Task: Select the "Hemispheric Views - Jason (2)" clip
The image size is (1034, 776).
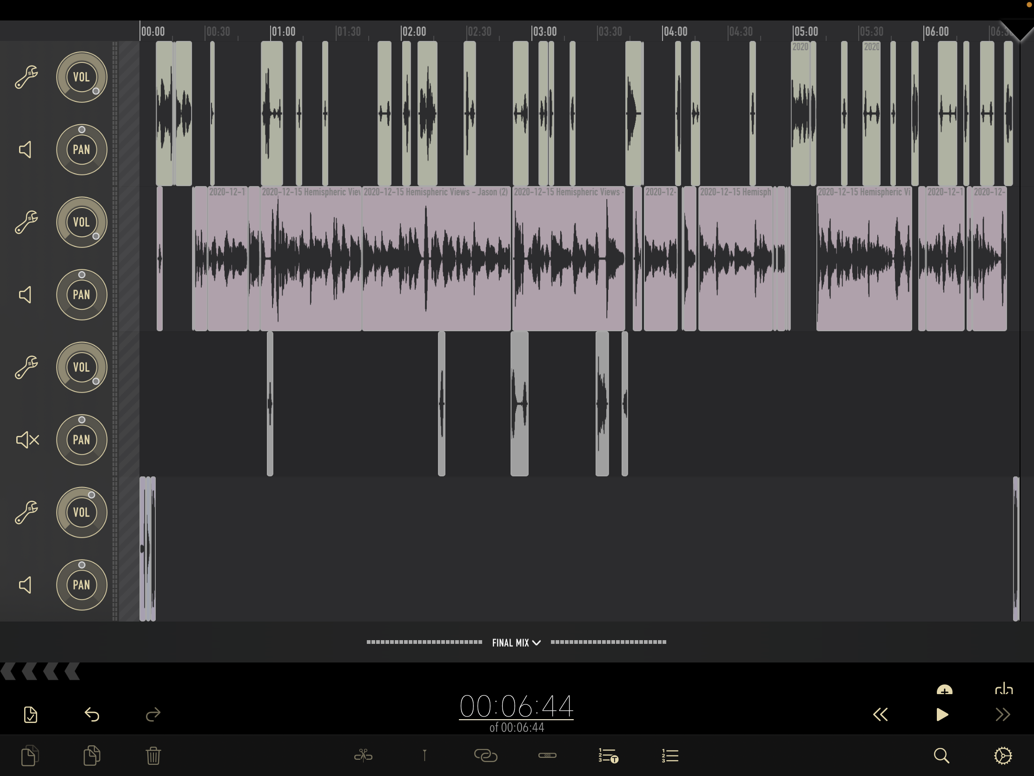Action: [436, 259]
